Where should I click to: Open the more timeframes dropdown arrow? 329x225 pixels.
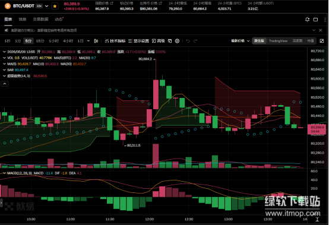pyautogui.click(x=88, y=41)
